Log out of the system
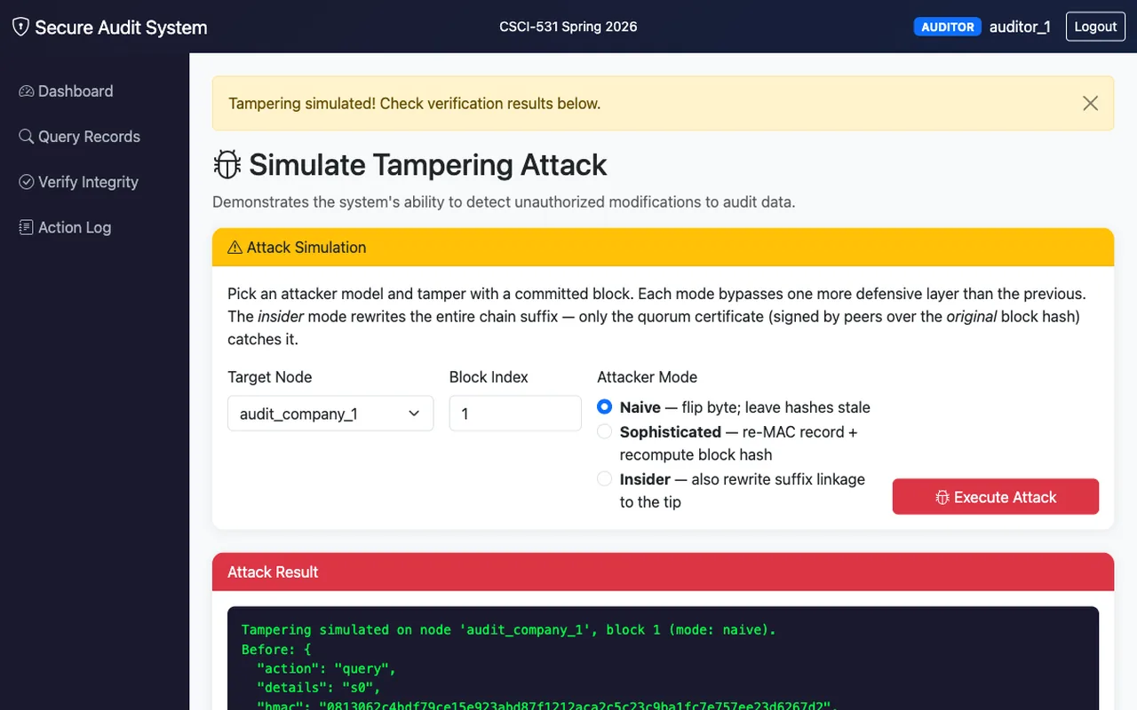Screen dimensions: 1137x710 (1095, 27)
